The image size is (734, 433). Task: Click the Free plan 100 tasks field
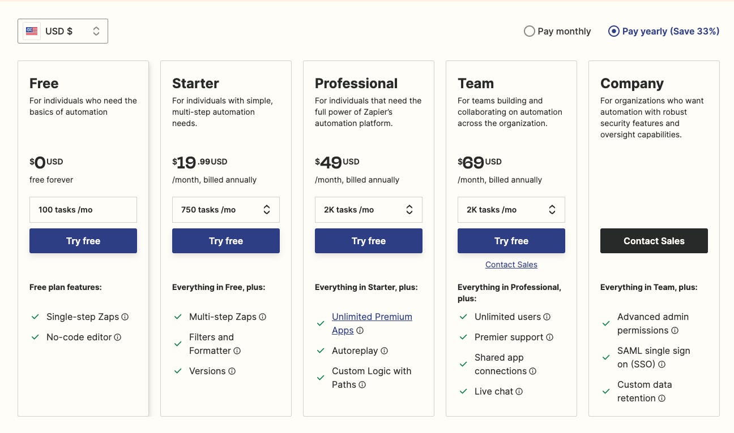click(x=83, y=210)
